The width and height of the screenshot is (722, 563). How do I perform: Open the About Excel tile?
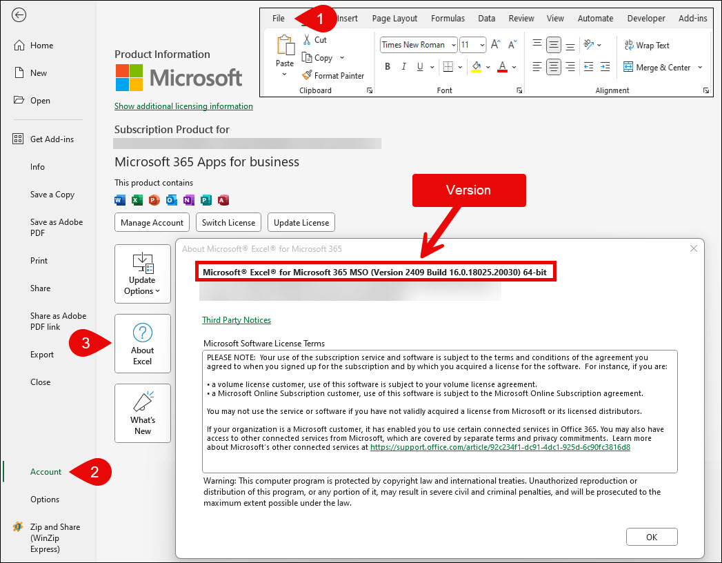(x=142, y=344)
